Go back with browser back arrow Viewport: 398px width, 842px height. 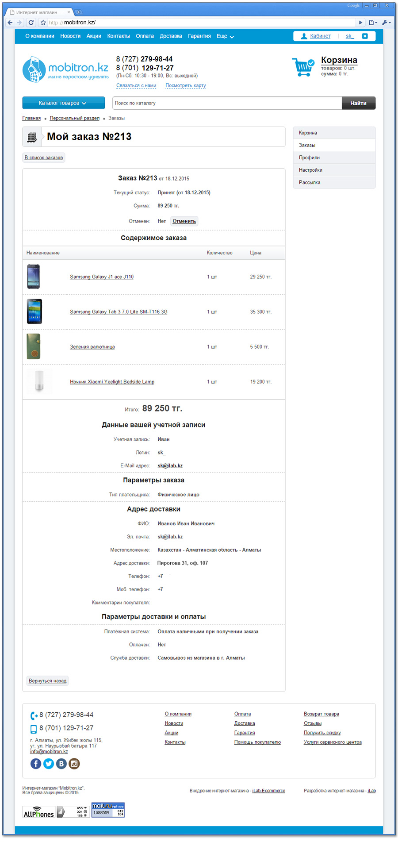point(10,23)
